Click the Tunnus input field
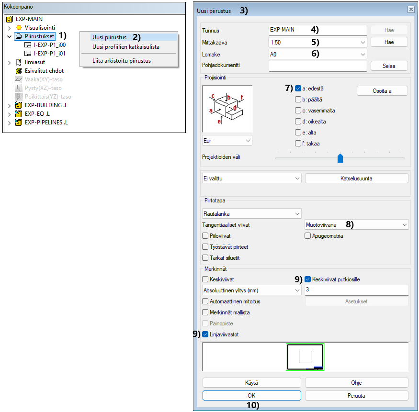This screenshot has width=419, height=412. click(318, 30)
